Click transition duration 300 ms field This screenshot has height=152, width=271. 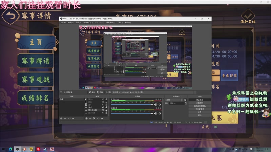pyautogui.click(x=177, y=103)
